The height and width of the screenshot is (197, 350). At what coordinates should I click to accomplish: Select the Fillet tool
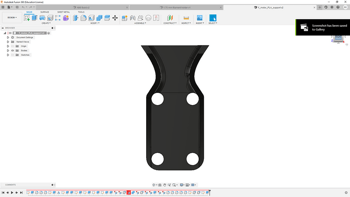tap(84, 18)
